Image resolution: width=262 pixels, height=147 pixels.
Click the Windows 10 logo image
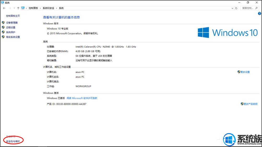pos(228,32)
